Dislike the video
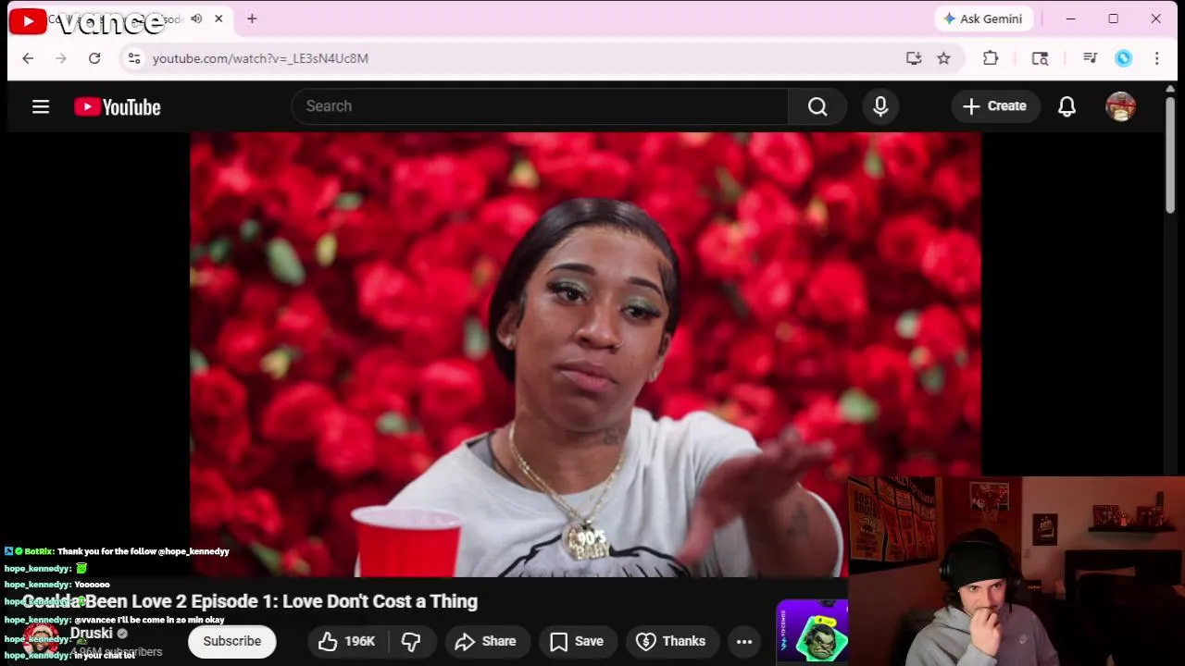Viewport: 1185px width, 666px height. pos(411,641)
